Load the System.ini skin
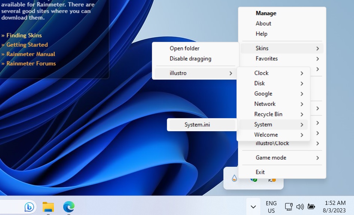The width and height of the screenshot is (354, 215). coord(202,125)
